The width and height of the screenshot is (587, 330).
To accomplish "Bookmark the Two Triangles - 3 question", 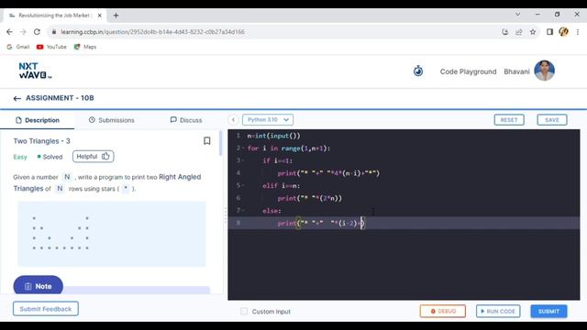I will 207,140.
